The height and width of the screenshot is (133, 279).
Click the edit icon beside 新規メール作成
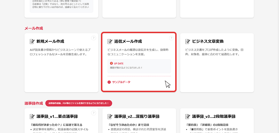coord(32,41)
